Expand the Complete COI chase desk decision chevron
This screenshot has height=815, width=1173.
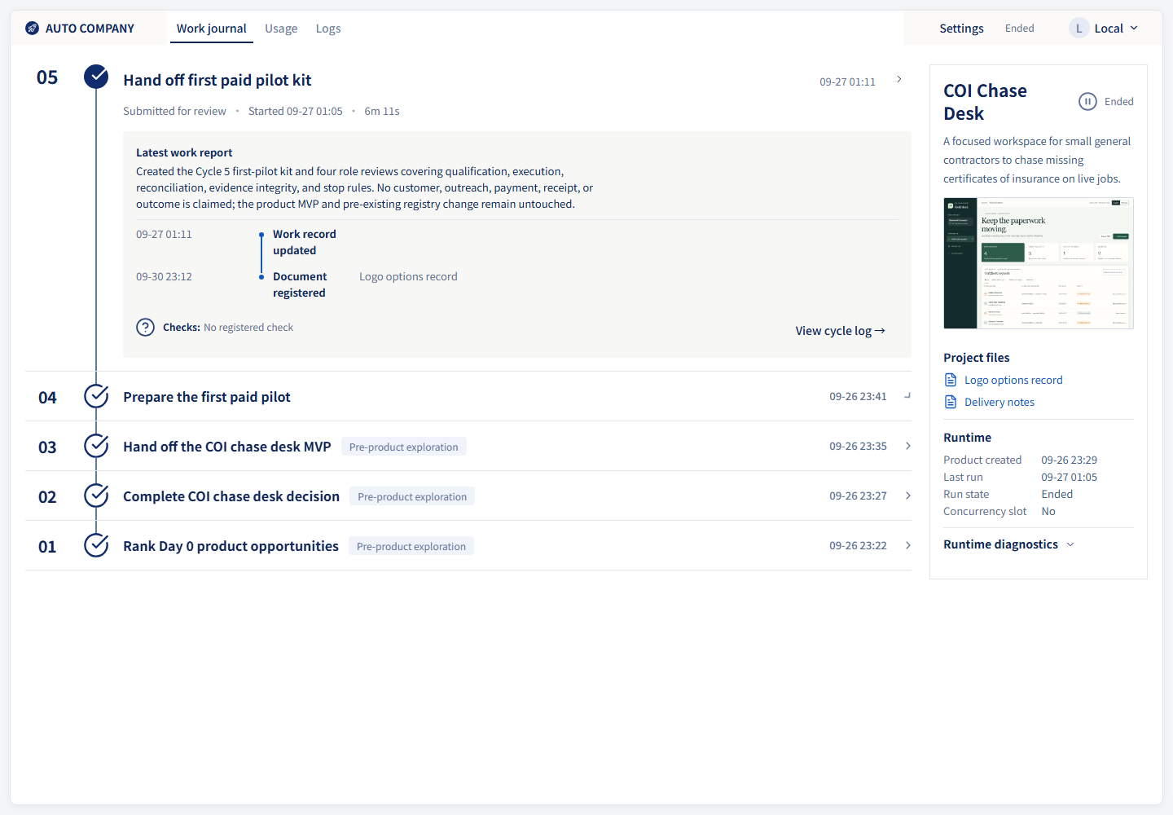[x=907, y=496]
